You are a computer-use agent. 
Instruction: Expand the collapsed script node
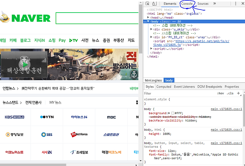[x=151, y=49]
